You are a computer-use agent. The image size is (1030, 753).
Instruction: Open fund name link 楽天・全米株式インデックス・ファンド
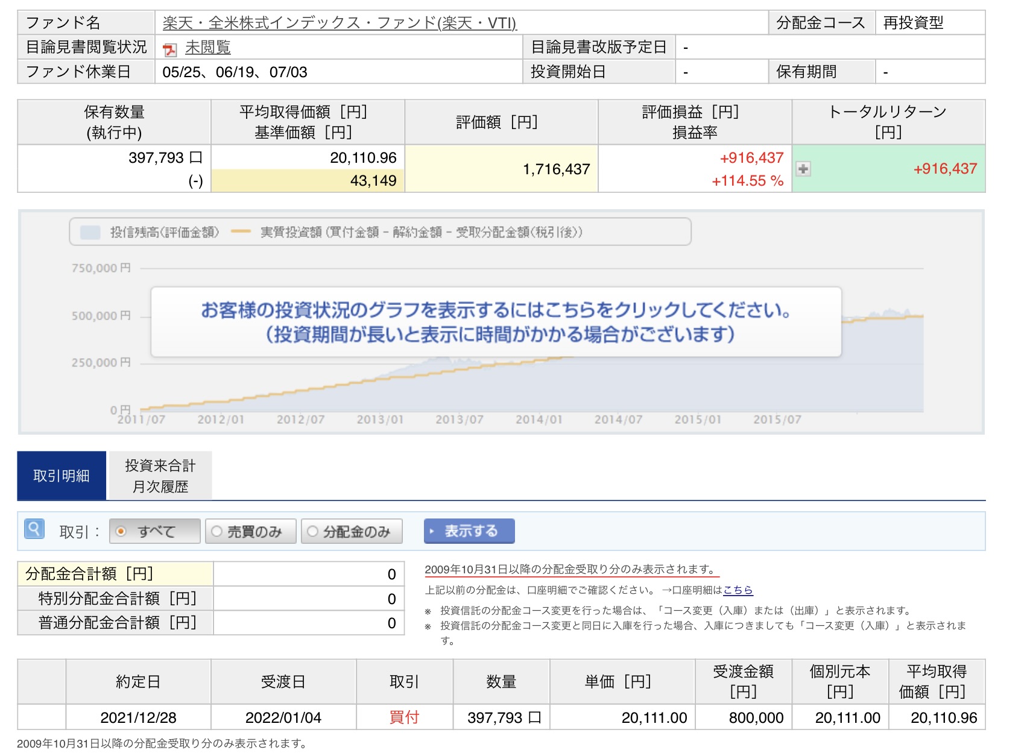coord(340,23)
